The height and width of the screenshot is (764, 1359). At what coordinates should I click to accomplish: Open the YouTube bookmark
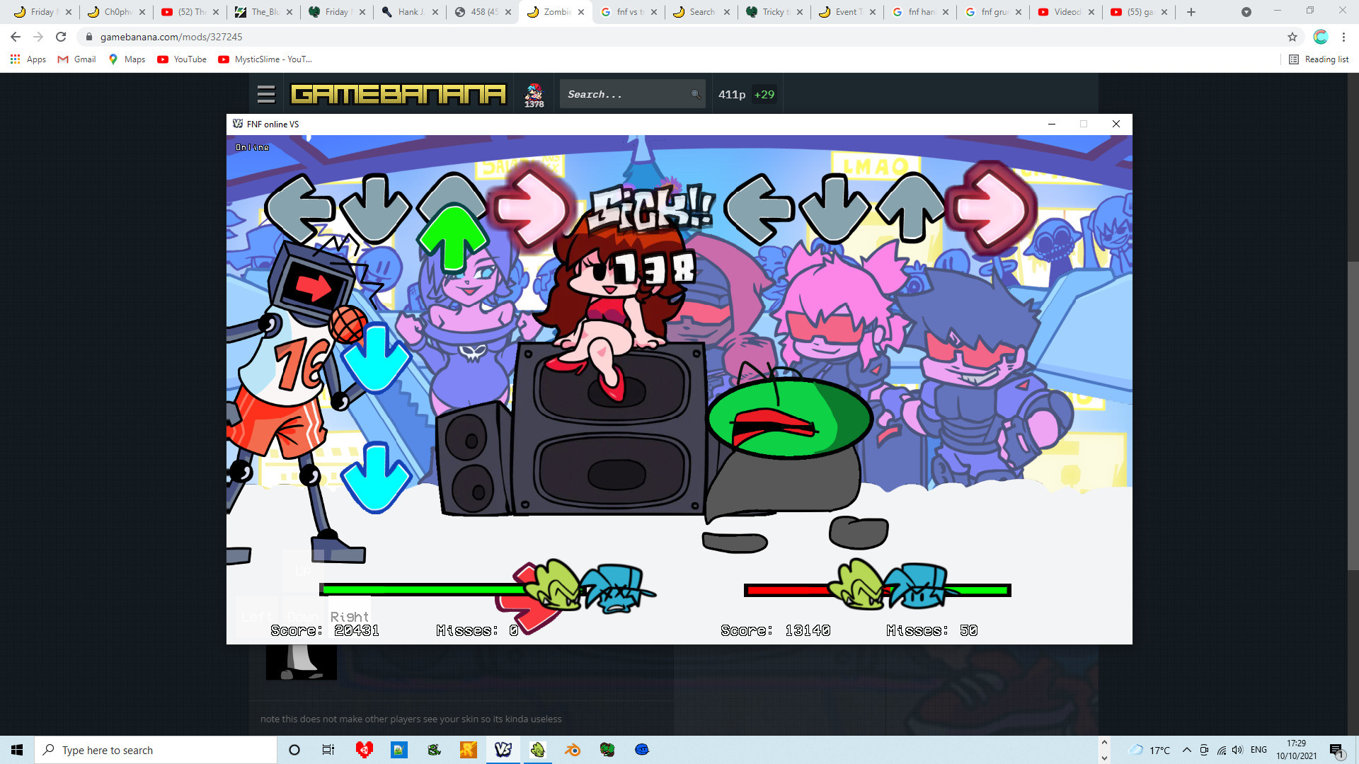click(x=181, y=59)
